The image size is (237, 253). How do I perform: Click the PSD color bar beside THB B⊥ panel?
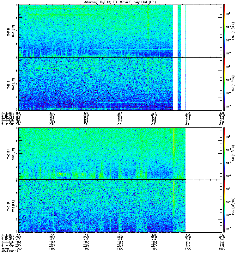[224, 31]
